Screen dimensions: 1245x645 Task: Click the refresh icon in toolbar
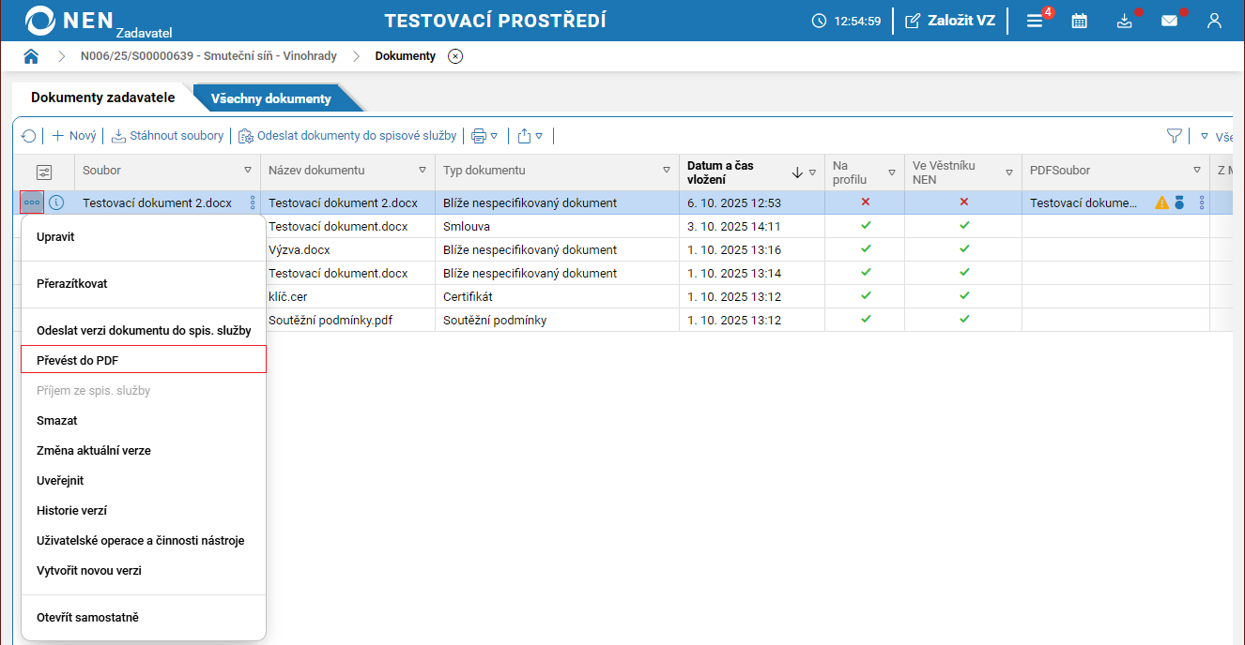29,136
